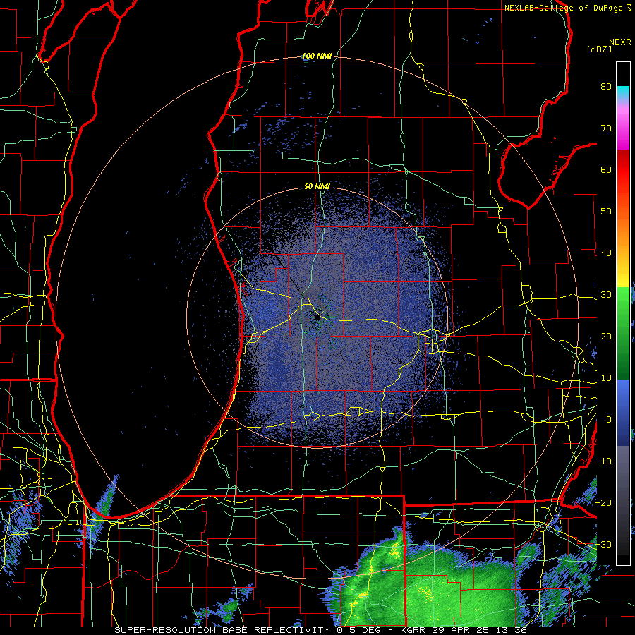The image size is (635, 635).
Task: Click the 50 NMI range ring label
Action: (317, 187)
